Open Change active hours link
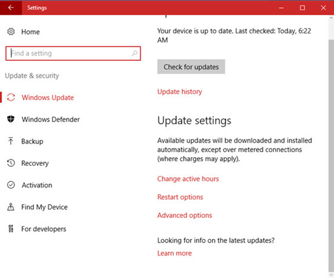Screen dimensions: 334x278 click(188, 179)
